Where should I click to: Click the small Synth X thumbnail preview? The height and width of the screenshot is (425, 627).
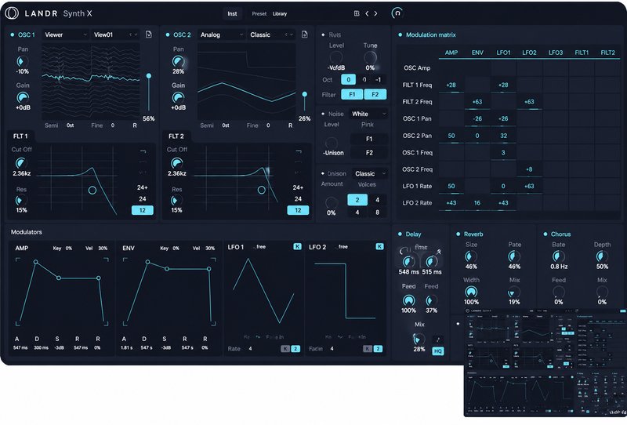pos(545,362)
